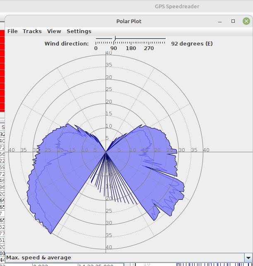Set wind slider at the 0 mark
Screen dimensions: 253x266
pos(96,39)
